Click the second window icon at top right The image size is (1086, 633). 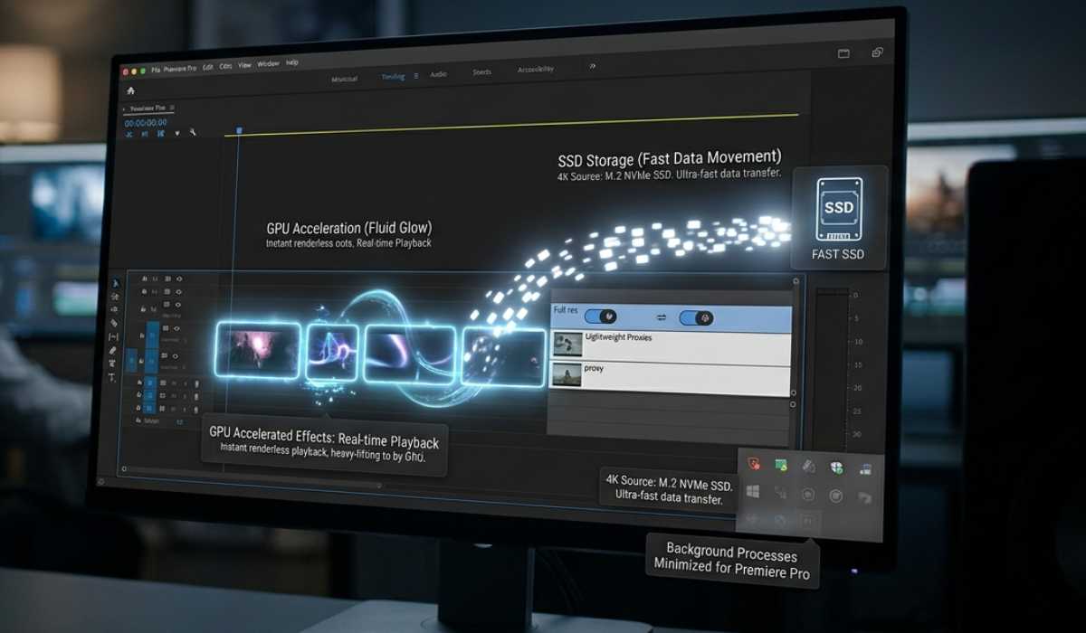(x=877, y=53)
